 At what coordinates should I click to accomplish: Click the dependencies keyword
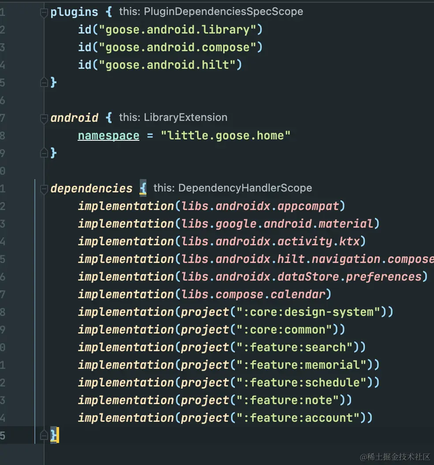pos(91,188)
